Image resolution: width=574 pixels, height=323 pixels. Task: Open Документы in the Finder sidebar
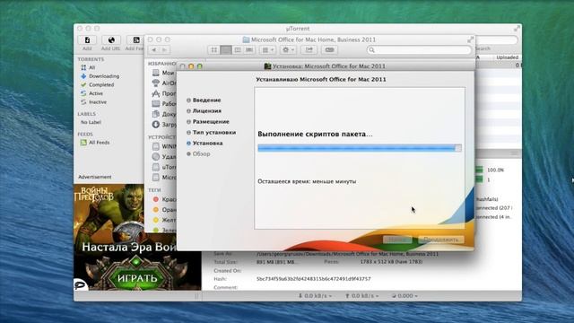163,114
